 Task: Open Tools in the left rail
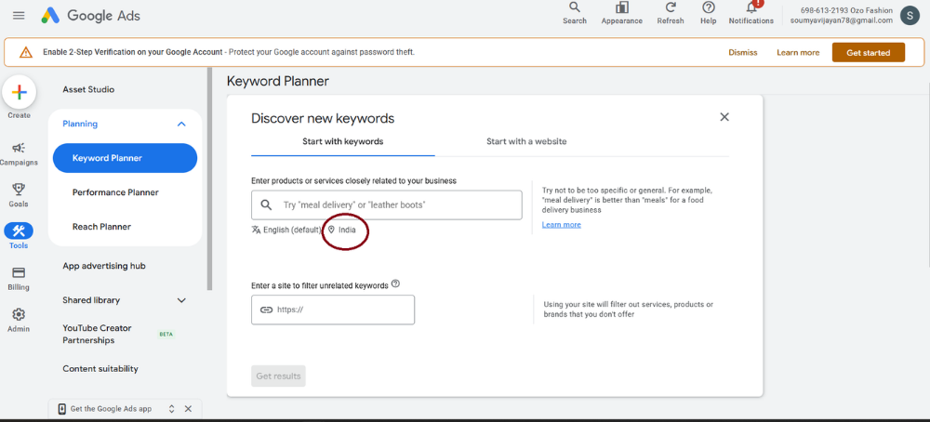coord(19,236)
